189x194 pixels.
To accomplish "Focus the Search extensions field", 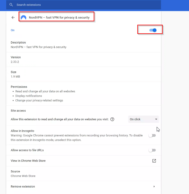I will tap(83, 5).
